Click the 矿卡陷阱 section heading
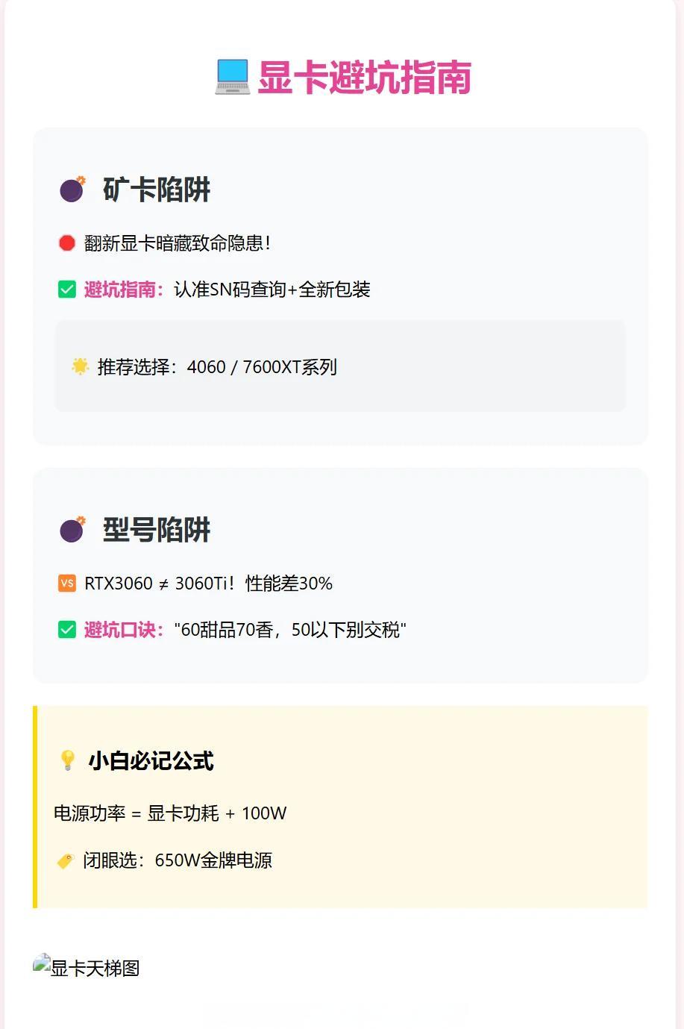Screen dimensions: 684x1029 (157, 190)
